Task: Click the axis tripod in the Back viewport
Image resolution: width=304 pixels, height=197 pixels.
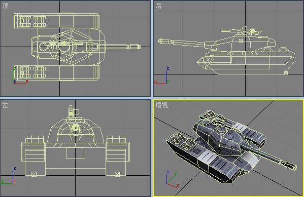Action: coord(162,76)
